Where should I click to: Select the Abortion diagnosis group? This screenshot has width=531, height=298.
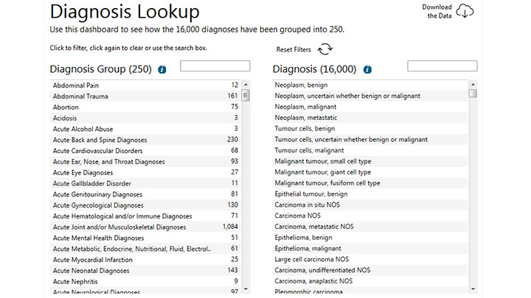145,107
